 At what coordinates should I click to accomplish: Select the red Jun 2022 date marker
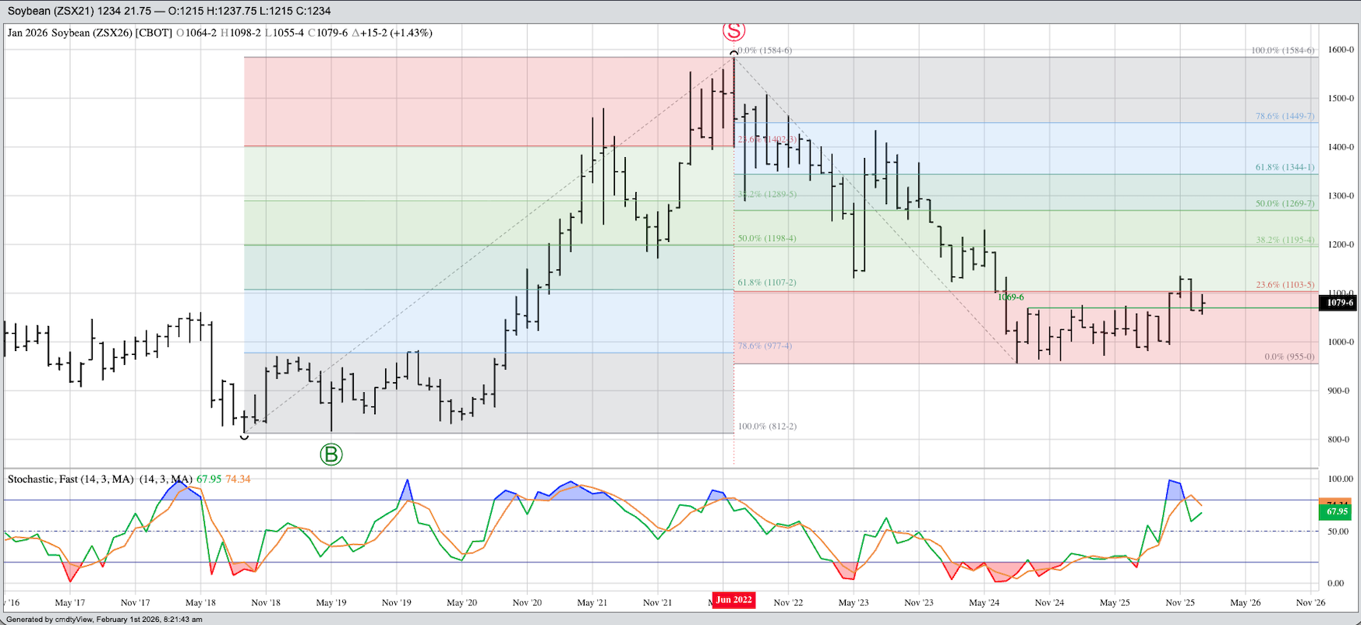[734, 599]
